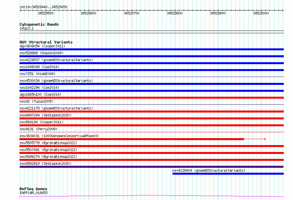
Task: Open variant nsv9131 (Perry2008) label
Action: [x=39, y=129]
